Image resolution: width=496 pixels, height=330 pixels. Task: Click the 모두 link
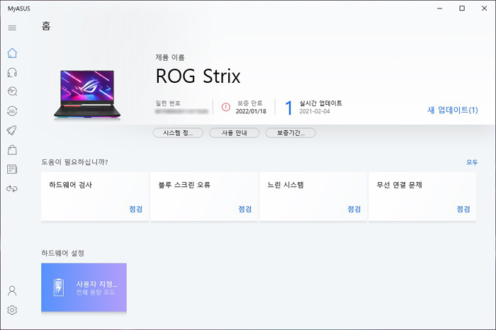(472, 162)
